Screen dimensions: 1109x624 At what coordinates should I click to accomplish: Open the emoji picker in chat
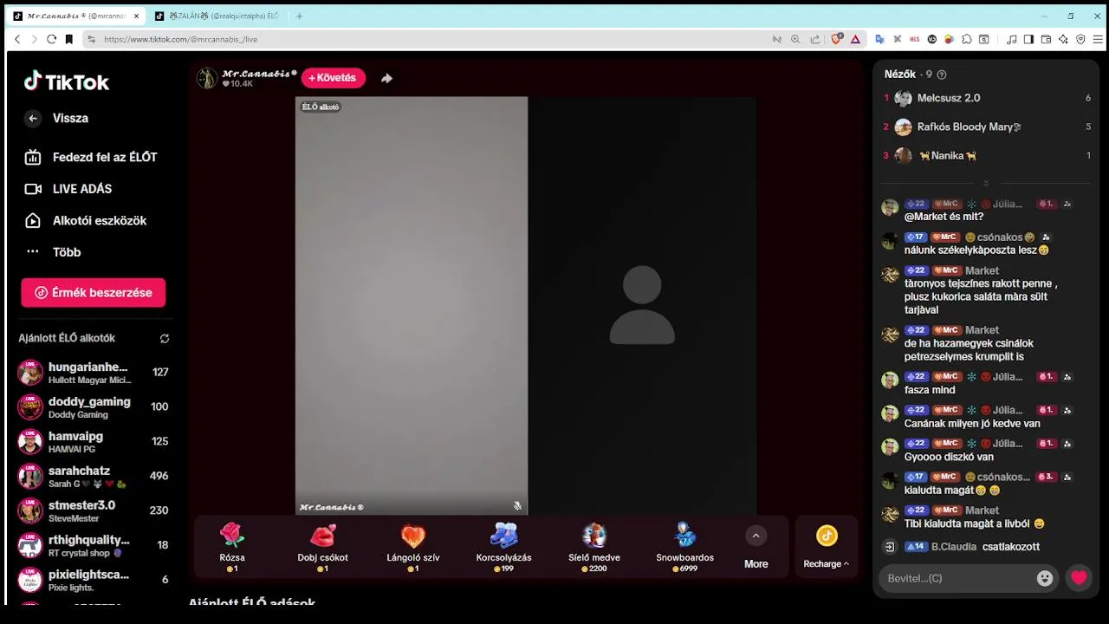coord(1045,578)
